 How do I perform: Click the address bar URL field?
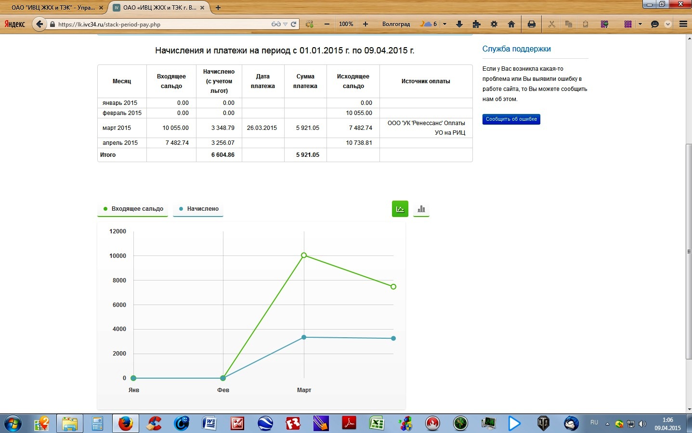pyautogui.click(x=159, y=25)
